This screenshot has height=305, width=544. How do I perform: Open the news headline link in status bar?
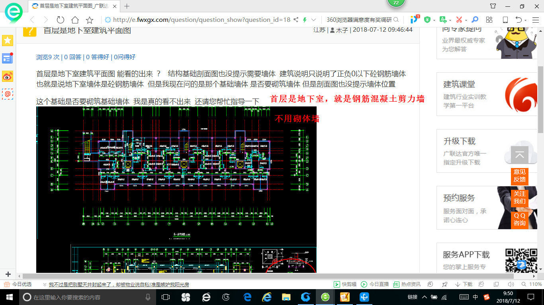point(119,285)
